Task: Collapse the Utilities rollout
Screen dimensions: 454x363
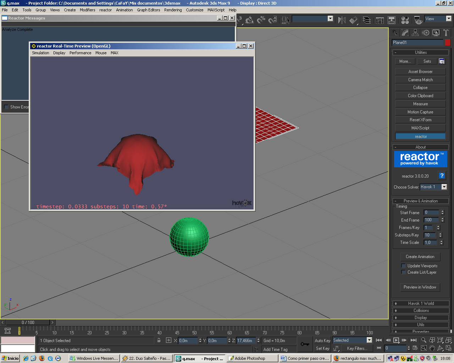Action: click(x=421, y=52)
